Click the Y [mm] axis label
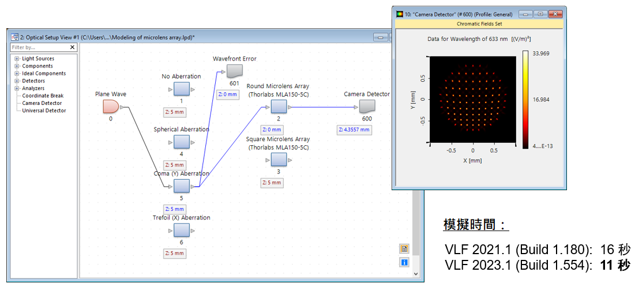The height and width of the screenshot is (287, 635). pos(412,99)
